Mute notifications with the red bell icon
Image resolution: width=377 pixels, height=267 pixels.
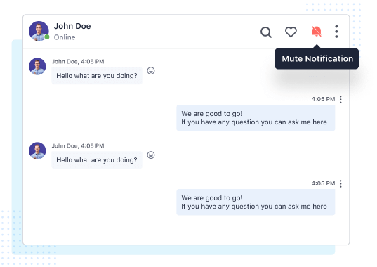click(316, 32)
